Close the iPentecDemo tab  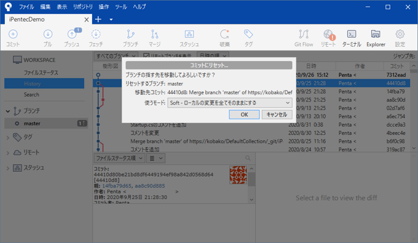(x=87, y=20)
